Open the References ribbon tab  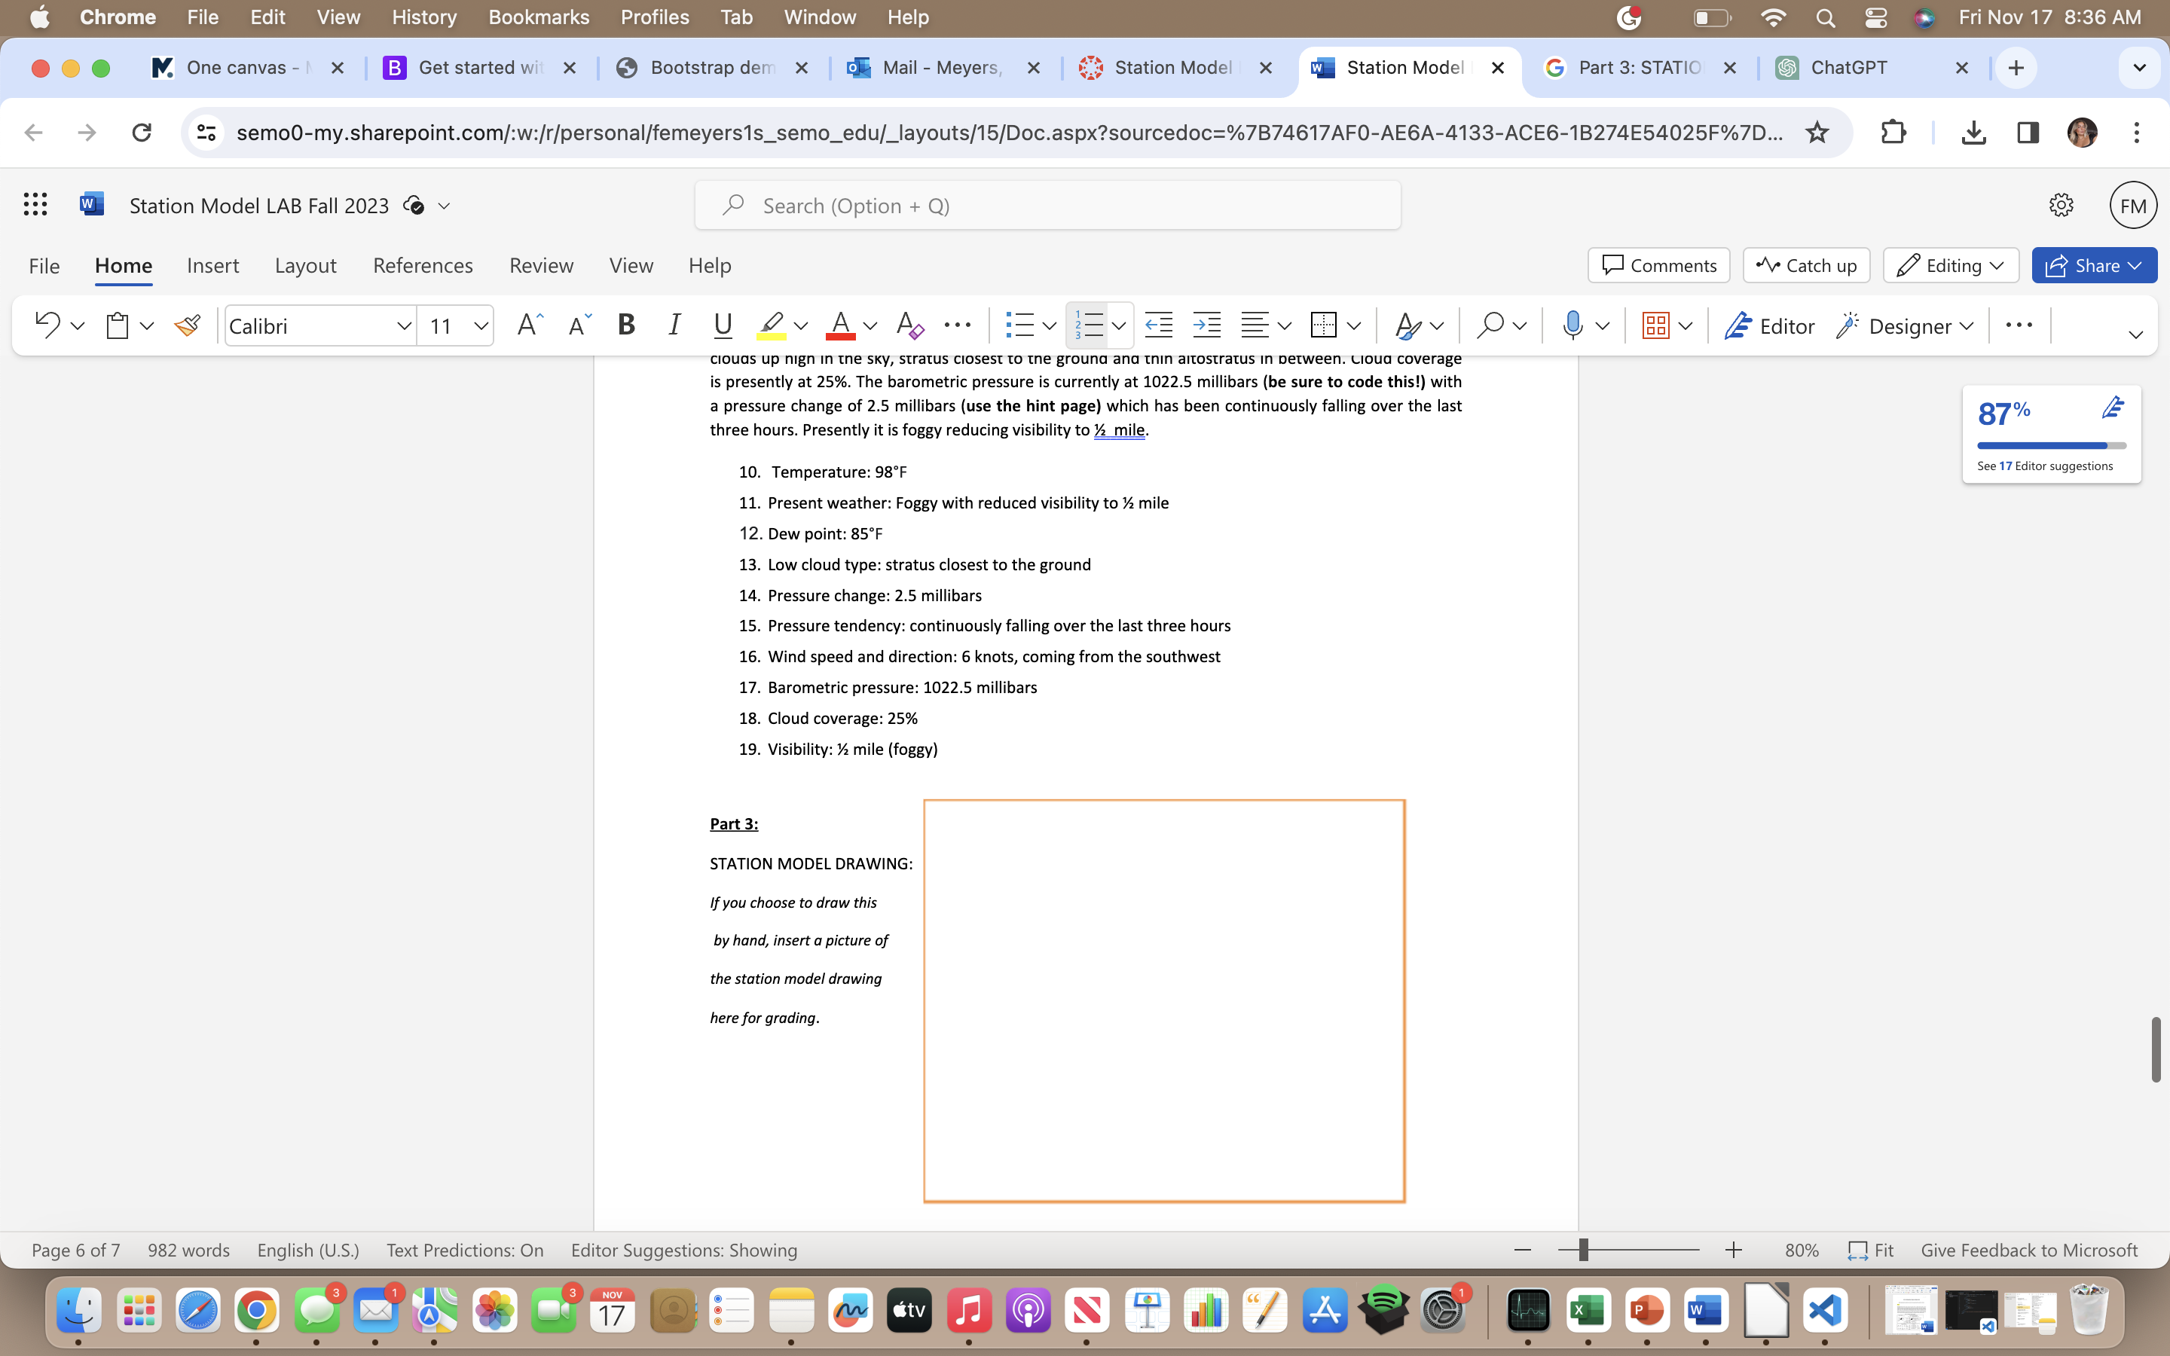(x=423, y=265)
